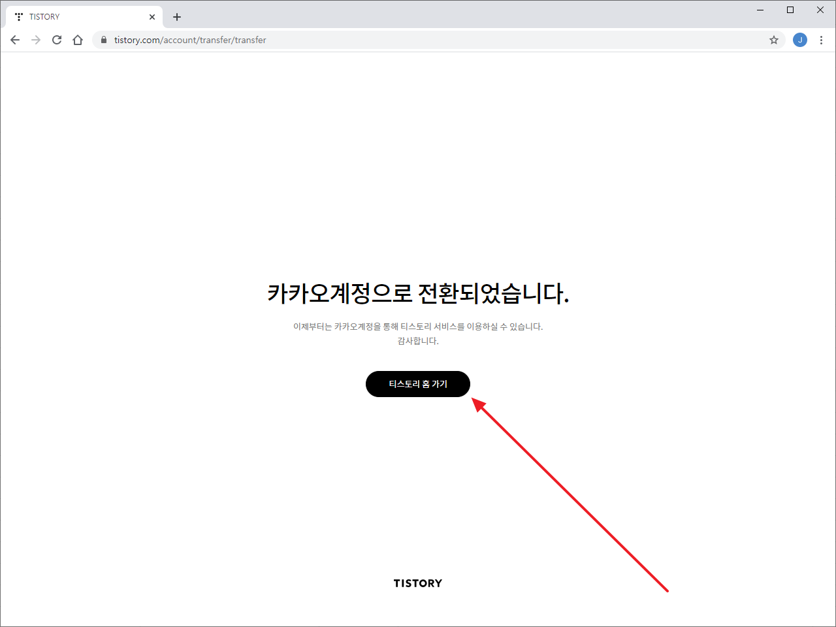Image resolution: width=836 pixels, height=627 pixels.
Task: Maximize the Chrome window
Action: click(x=790, y=10)
